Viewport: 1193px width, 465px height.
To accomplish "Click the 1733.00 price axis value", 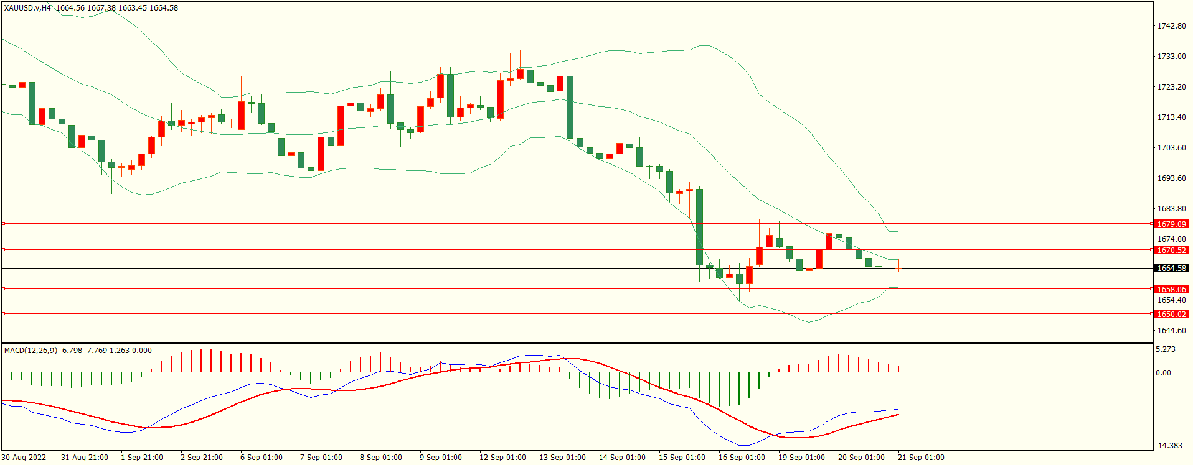I will (1171, 57).
